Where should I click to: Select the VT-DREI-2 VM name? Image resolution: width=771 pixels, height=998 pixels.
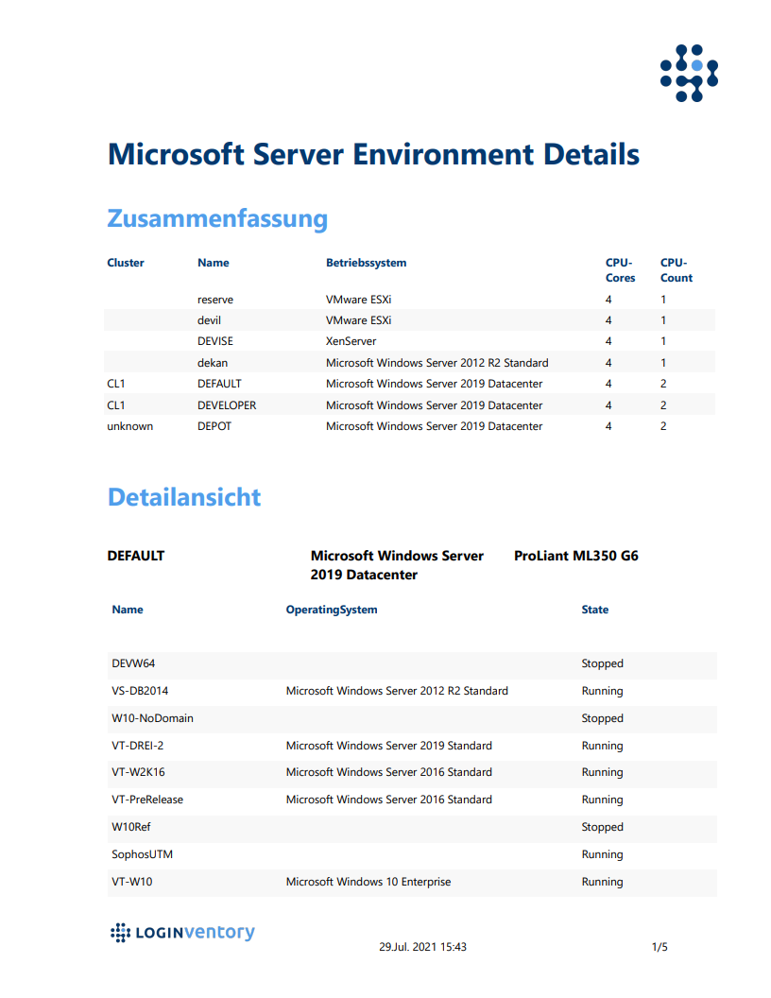tap(137, 746)
